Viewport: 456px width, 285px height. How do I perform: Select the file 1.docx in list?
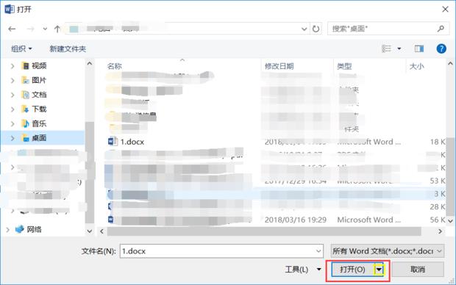click(132, 142)
